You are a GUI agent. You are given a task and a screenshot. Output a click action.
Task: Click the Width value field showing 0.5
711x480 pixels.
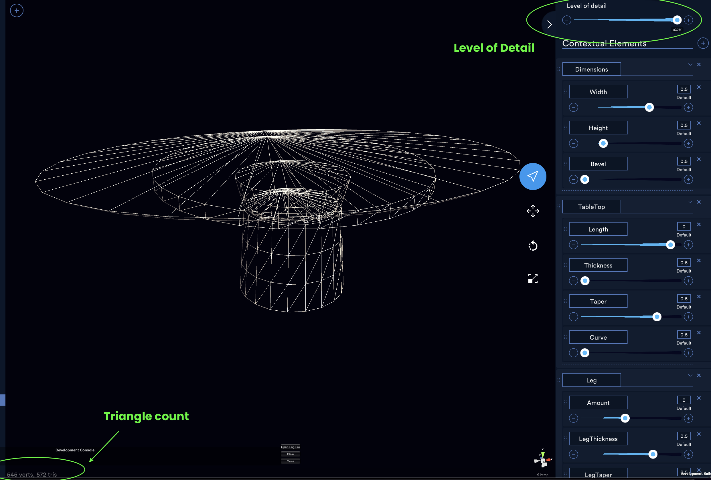coord(684,89)
